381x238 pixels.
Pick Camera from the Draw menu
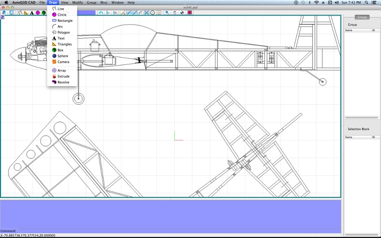click(x=63, y=62)
